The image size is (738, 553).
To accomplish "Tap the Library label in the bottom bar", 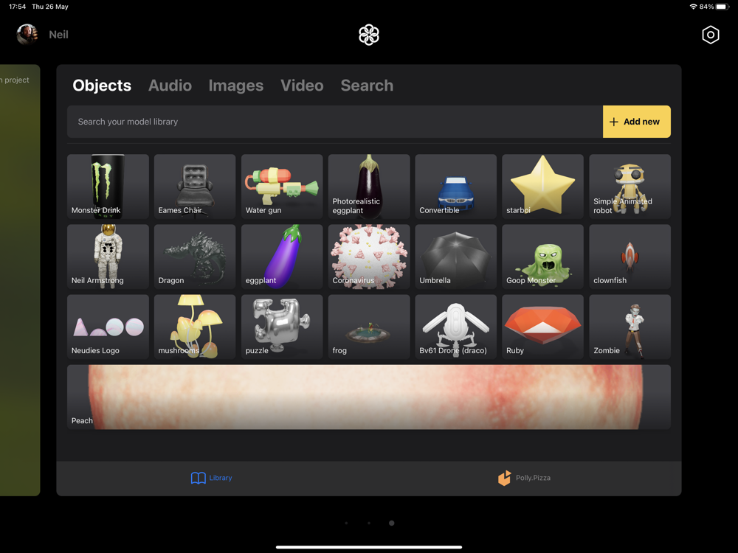I will (x=221, y=478).
